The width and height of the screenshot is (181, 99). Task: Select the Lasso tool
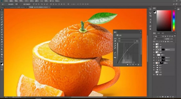[2, 15]
